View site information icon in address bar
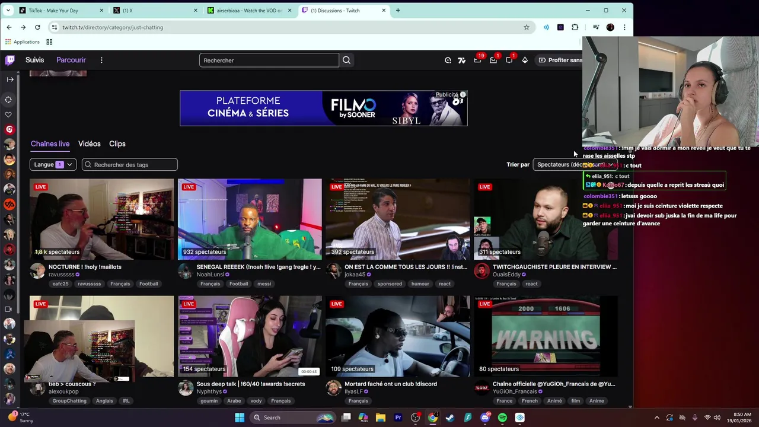The width and height of the screenshot is (759, 427). point(55,27)
